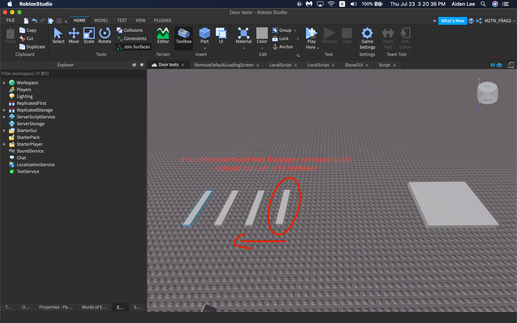
Task: Click the Filter workspace search field
Action: coord(37,73)
